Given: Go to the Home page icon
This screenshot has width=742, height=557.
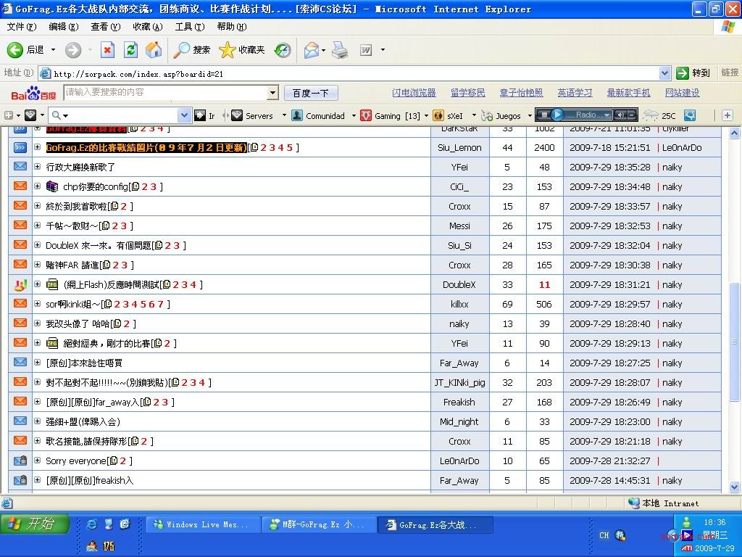Looking at the screenshot, I should pos(154,50).
